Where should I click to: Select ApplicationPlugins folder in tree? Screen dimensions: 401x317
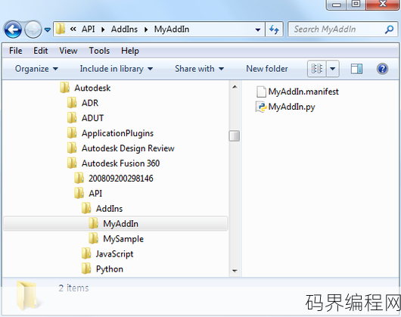[x=117, y=133]
